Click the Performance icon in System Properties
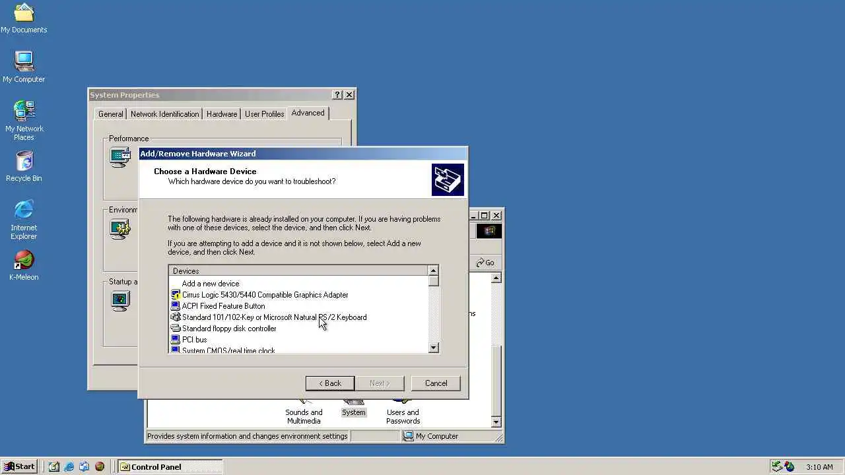The height and width of the screenshot is (475, 845). [120, 158]
